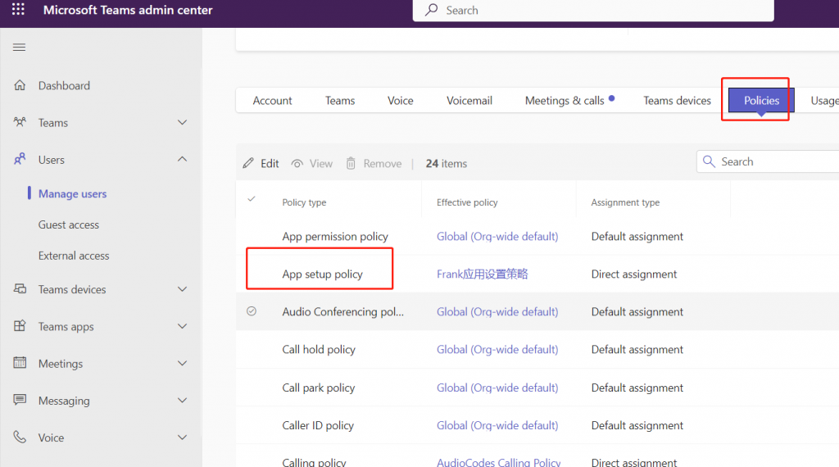The height and width of the screenshot is (467, 839).
Task: Toggle the select-all checkmark in table header
Action: [x=252, y=199]
